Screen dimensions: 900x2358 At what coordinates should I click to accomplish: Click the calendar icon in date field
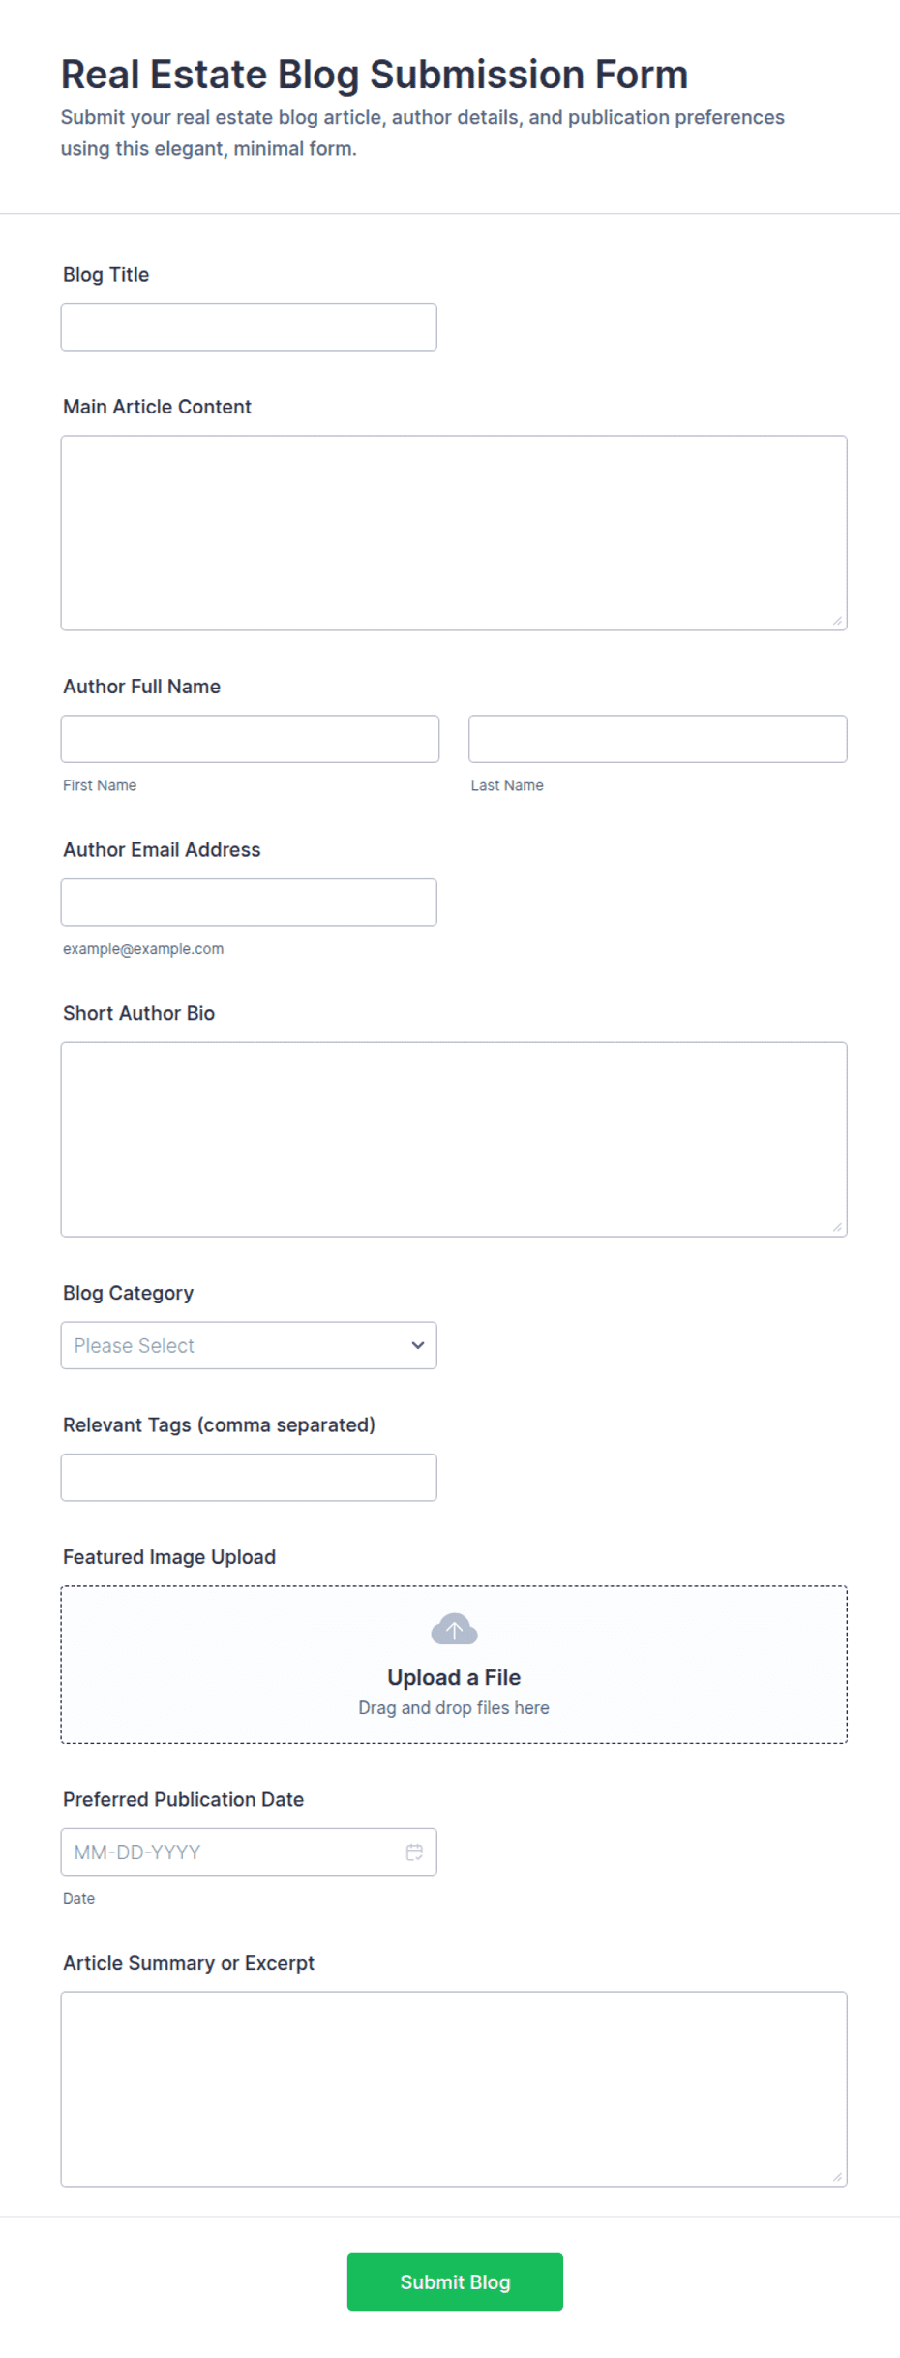pos(414,1852)
